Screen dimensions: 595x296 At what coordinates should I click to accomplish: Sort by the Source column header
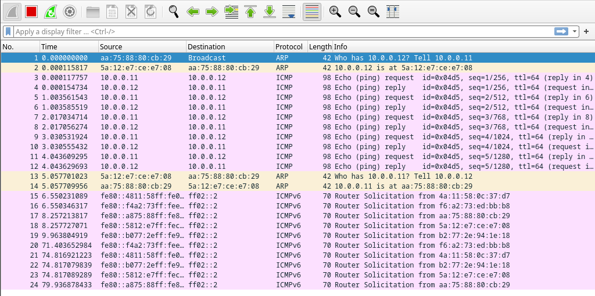142,46
